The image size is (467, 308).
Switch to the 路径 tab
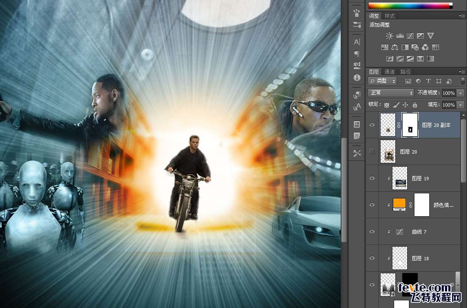click(406, 71)
